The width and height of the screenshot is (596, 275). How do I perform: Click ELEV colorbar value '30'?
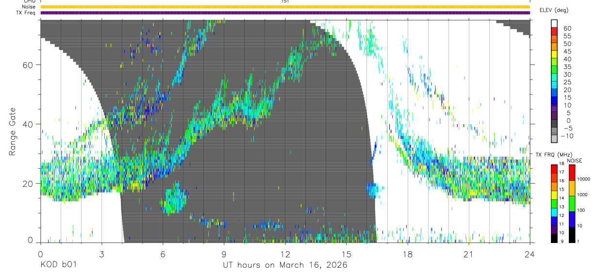[x=567, y=74]
